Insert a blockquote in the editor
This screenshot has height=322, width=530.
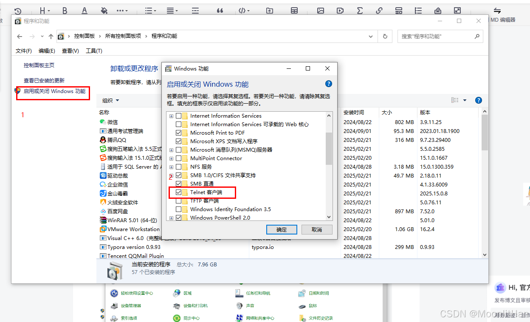(x=220, y=10)
